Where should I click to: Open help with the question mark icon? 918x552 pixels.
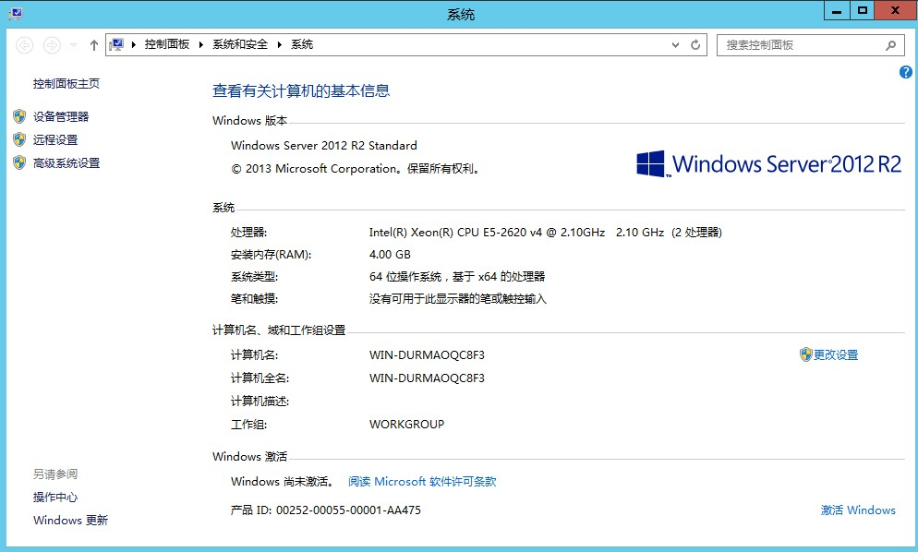coord(906,72)
